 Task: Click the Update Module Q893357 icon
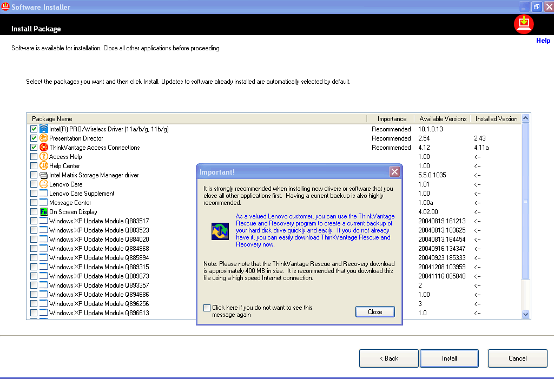[43, 285]
